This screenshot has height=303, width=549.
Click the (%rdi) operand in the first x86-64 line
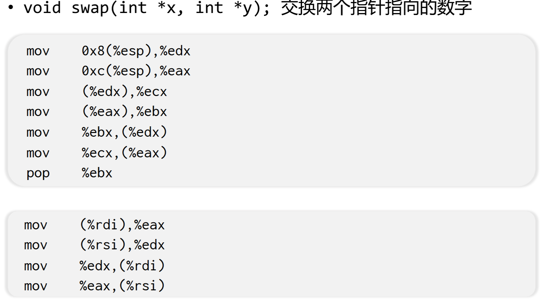pos(103,225)
